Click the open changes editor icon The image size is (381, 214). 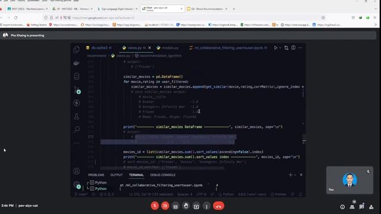tap(286, 48)
